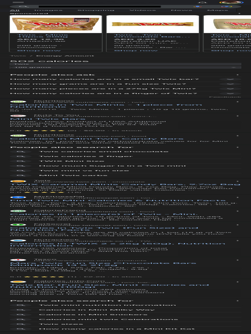Expand 'How many calories are in a small Twix bar?'
The image size is (251, 334).
[x=125, y=79]
